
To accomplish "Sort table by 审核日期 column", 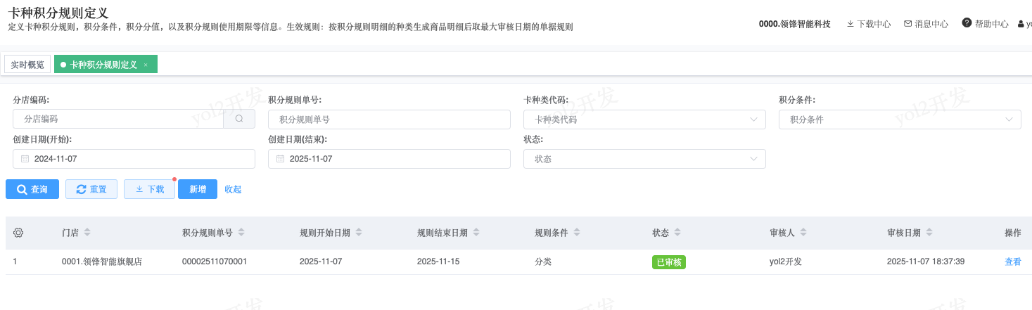I will (930, 233).
